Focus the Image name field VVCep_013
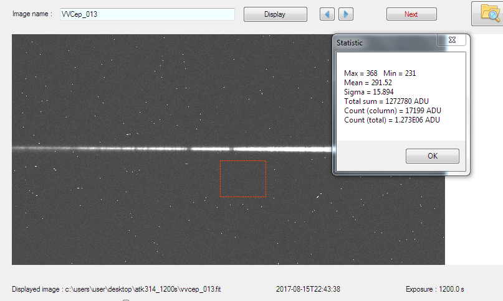The image size is (503, 301). (x=146, y=14)
